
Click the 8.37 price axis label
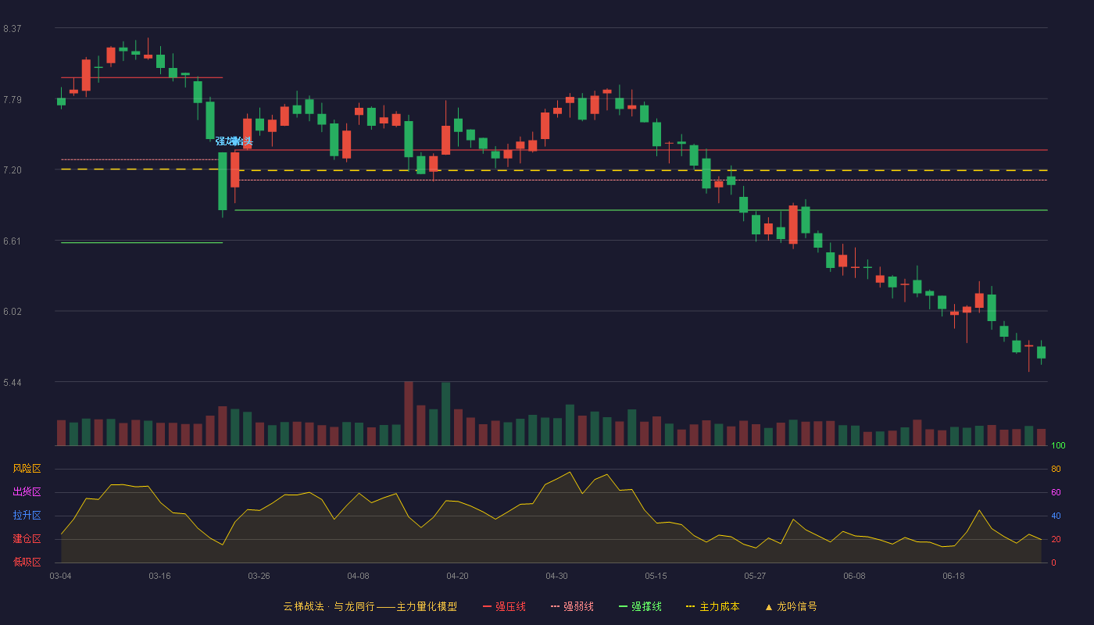(x=12, y=29)
